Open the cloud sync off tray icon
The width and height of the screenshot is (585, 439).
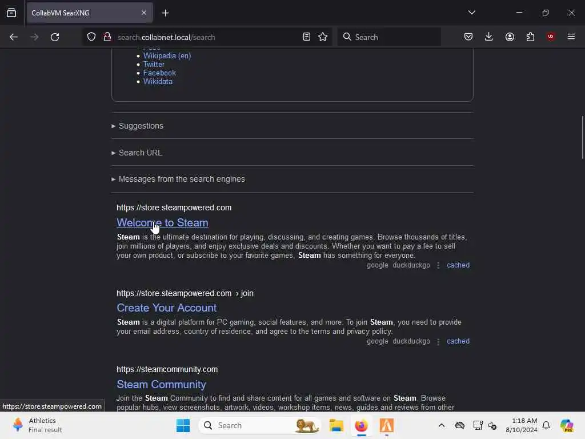coord(460,425)
